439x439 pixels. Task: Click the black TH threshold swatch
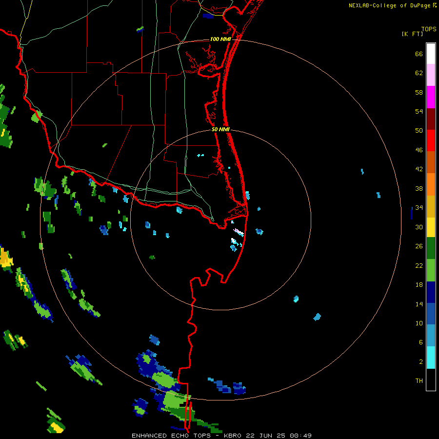(431, 379)
